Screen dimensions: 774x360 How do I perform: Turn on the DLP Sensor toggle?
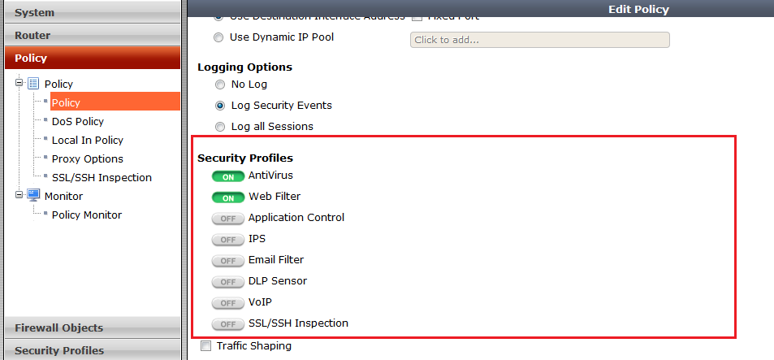[228, 281]
